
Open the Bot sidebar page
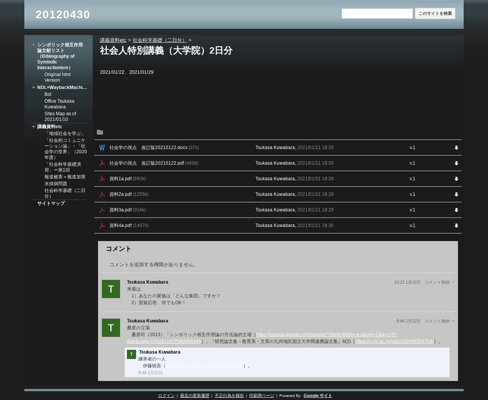(x=48, y=94)
